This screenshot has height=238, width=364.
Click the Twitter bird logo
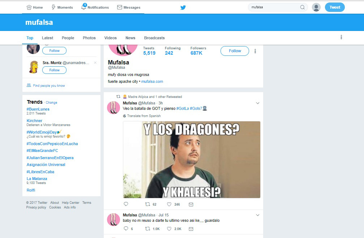(183, 8)
